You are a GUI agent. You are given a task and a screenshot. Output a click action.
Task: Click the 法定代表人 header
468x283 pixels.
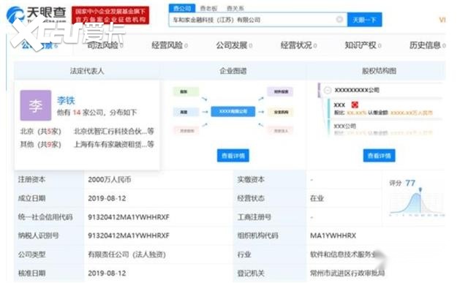[x=87, y=71]
